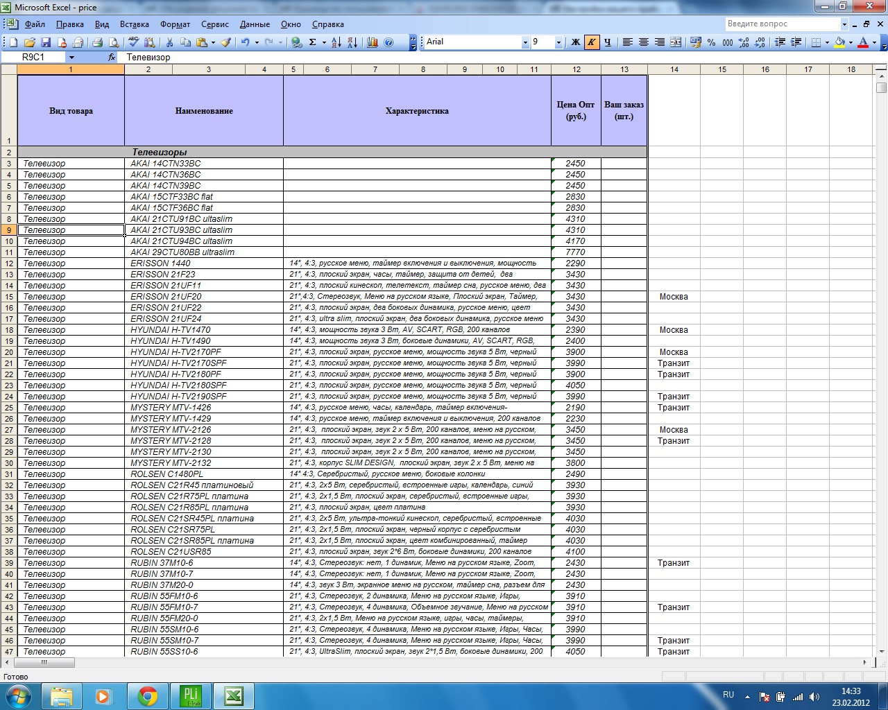Open Help with the question mark icon
Image resolution: width=888 pixels, height=710 pixels.
(x=389, y=42)
